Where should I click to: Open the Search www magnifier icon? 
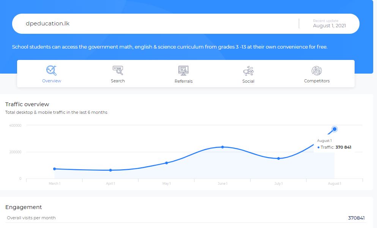tap(118, 71)
